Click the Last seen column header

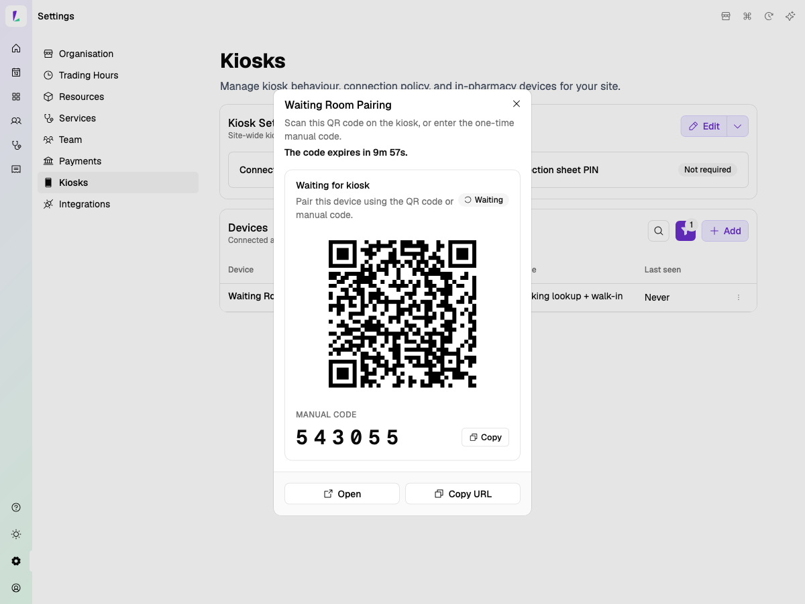(663, 270)
